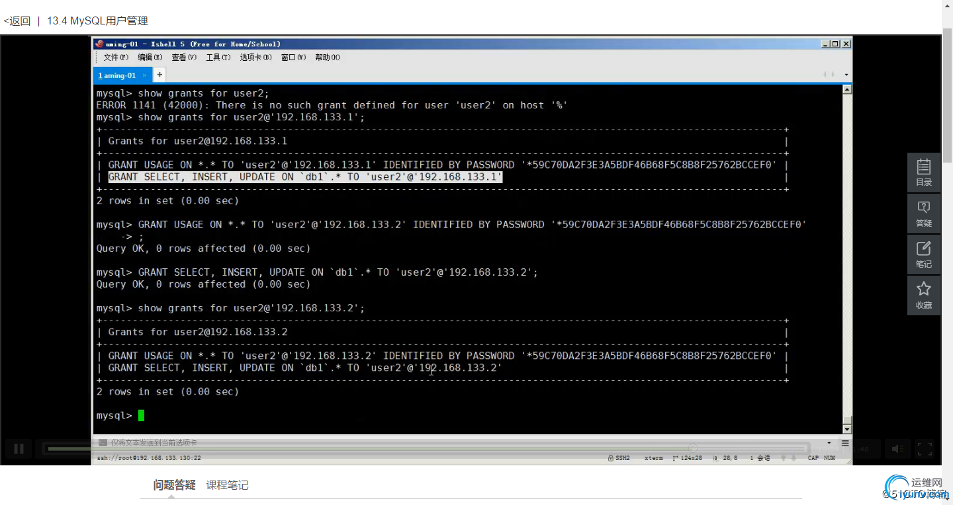
Task: Click the CAP indicator in status bar
Action: [813, 457]
